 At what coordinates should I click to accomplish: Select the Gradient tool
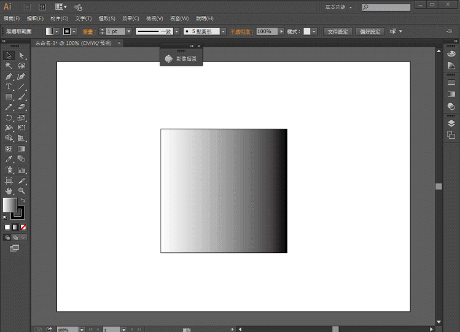click(x=21, y=149)
